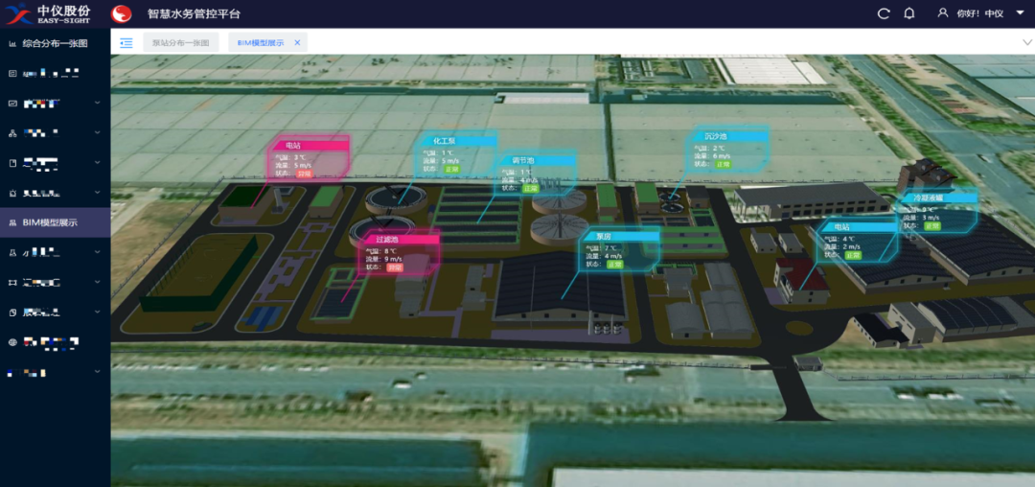Collapse sidebar using the menu fold icon
Image resolution: width=1035 pixels, height=487 pixels.
[126, 43]
